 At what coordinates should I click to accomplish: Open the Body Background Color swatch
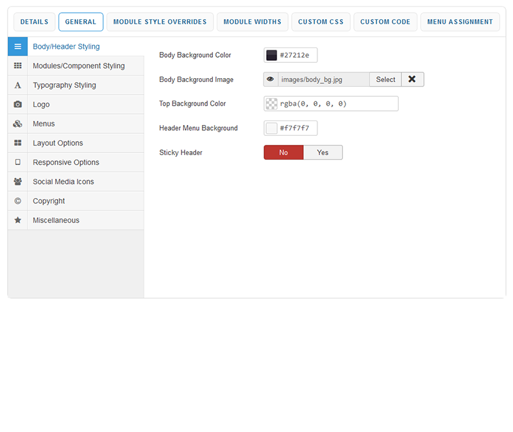272,55
